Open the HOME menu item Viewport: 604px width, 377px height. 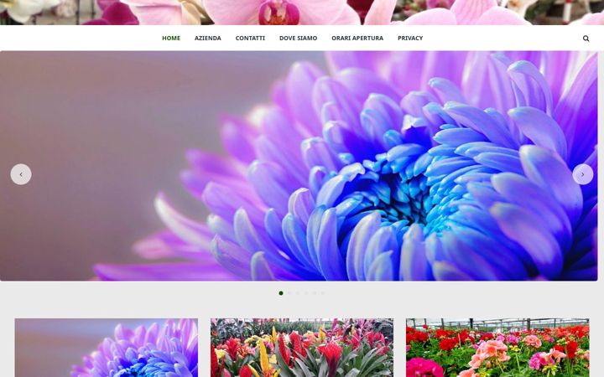click(x=171, y=38)
